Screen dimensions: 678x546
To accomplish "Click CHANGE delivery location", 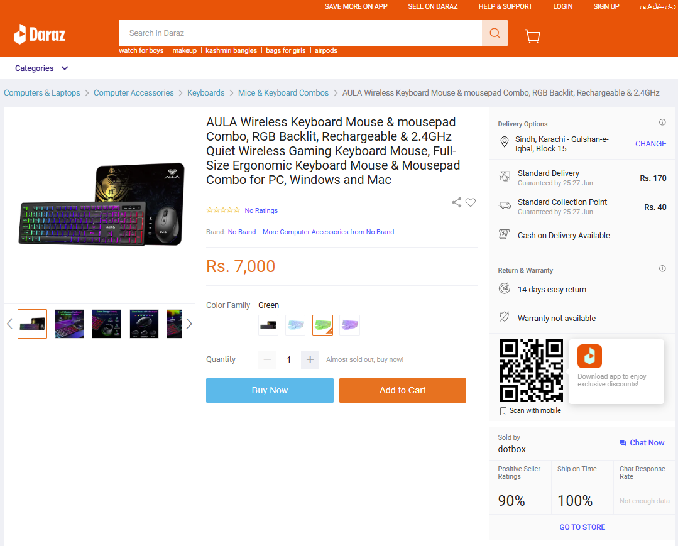I will pyautogui.click(x=650, y=143).
